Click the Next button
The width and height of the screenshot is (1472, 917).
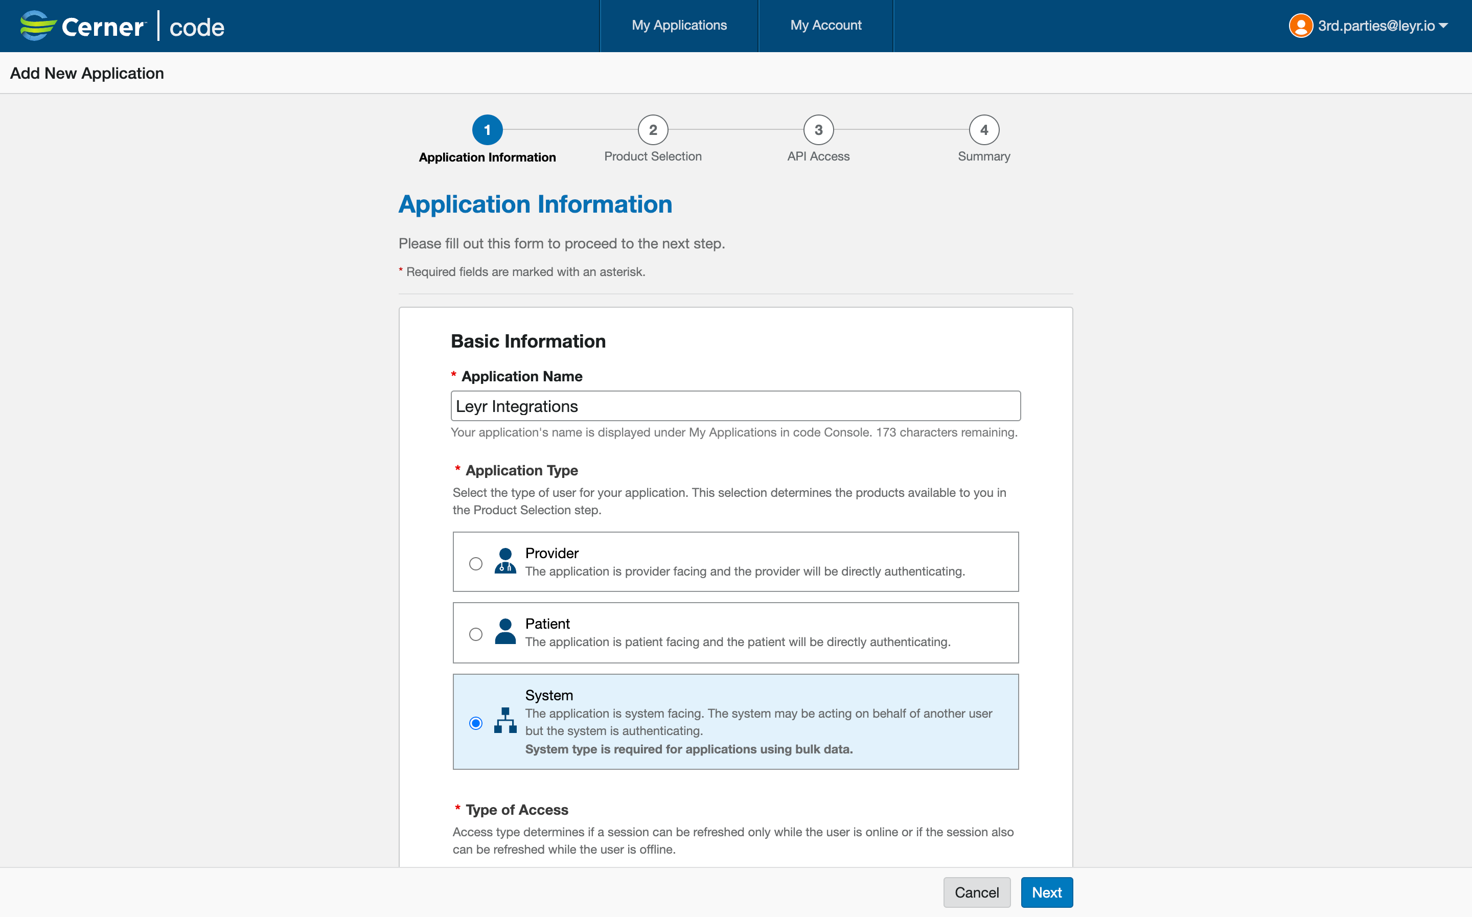pyautogui.click(x=1046, y=892)
